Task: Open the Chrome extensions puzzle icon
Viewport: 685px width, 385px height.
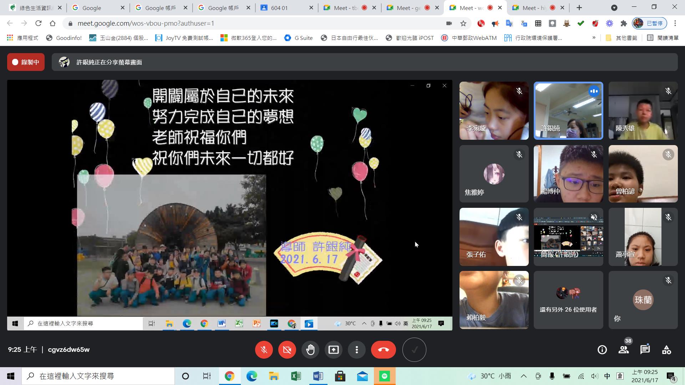Action: click(624, 24)
